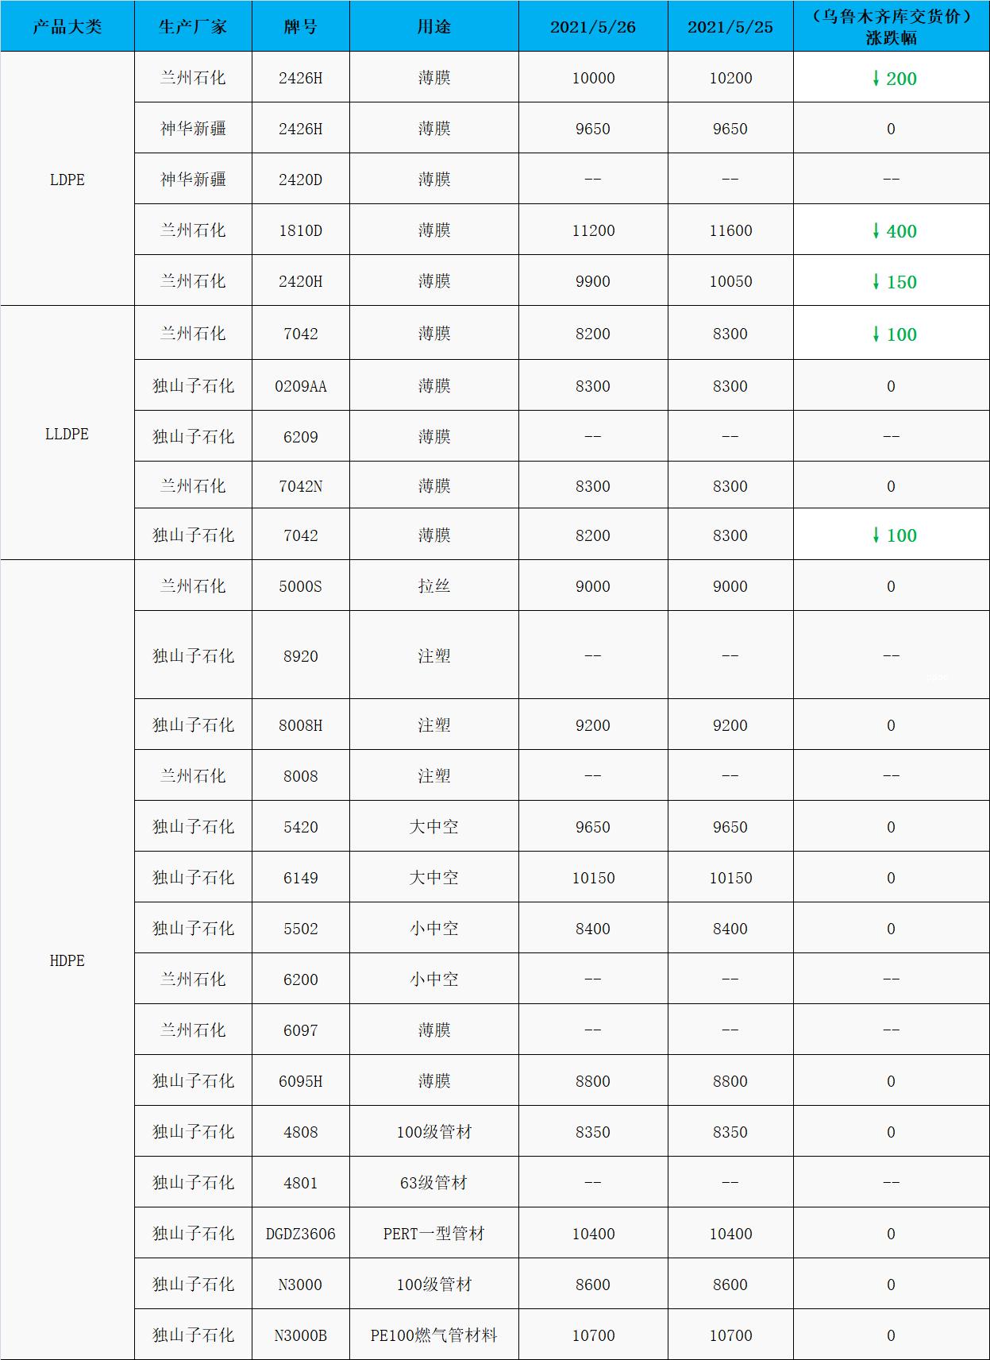This screenshot has height=1360, width=990.
Task: Select the HDPE category cell
Action: tap(67, 960)
